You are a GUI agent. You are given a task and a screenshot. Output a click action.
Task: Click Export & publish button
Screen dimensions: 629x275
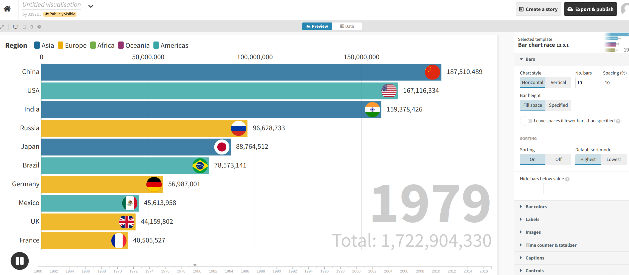click(590, 9)
